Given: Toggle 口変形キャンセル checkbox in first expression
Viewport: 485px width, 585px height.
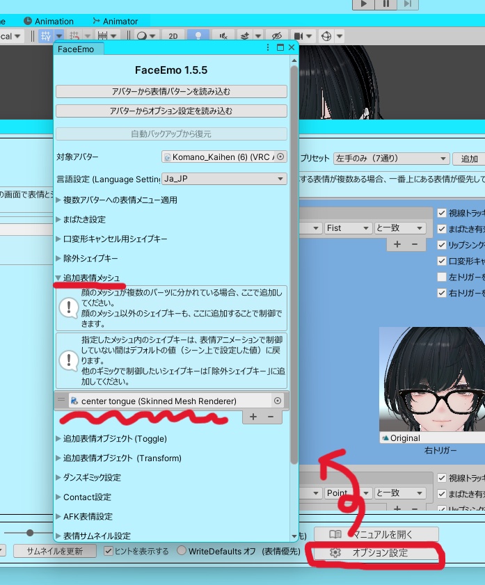Looking at the screenshot, I should tap(442, 261).
